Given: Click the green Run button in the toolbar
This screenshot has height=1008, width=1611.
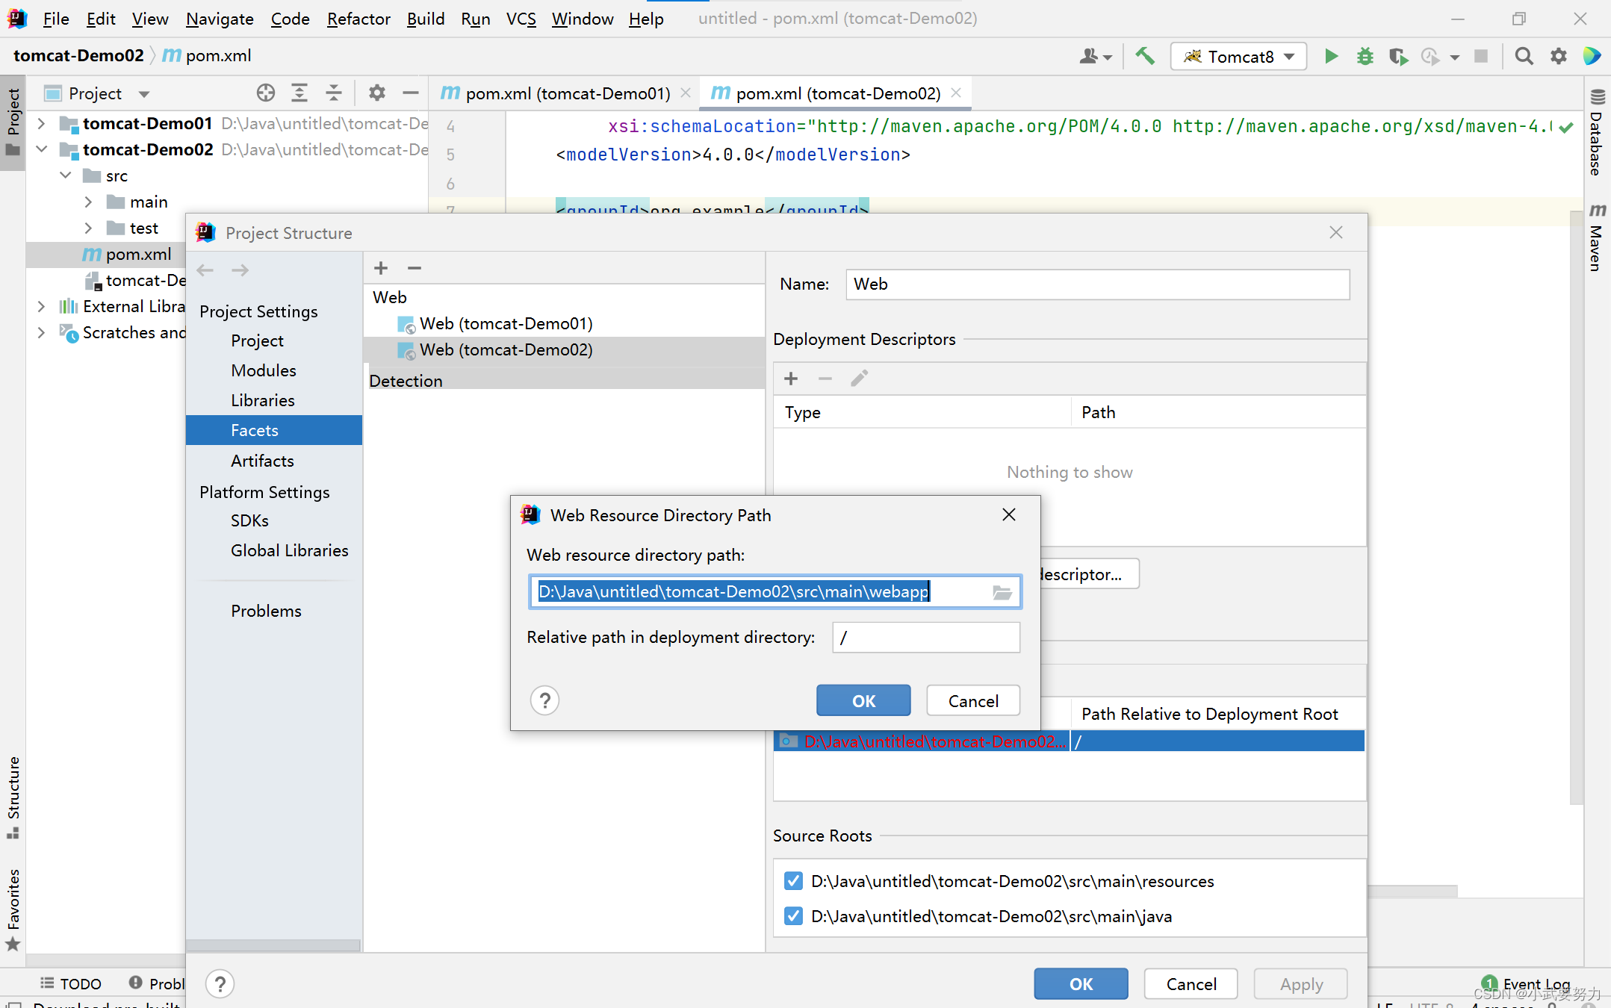Looking at the screenshot, I should 1331,57.
